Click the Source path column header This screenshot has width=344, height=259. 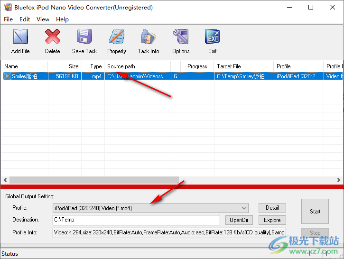pyautogui.click(x=138, y=66)
